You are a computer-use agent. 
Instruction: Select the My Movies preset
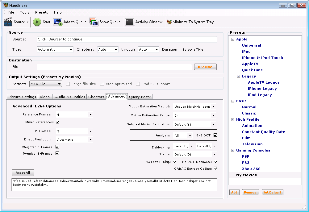(x=246, y=175)
